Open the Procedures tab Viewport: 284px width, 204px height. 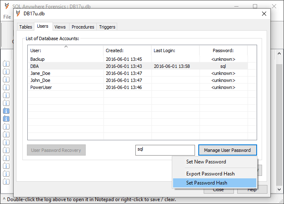(83, 27)
